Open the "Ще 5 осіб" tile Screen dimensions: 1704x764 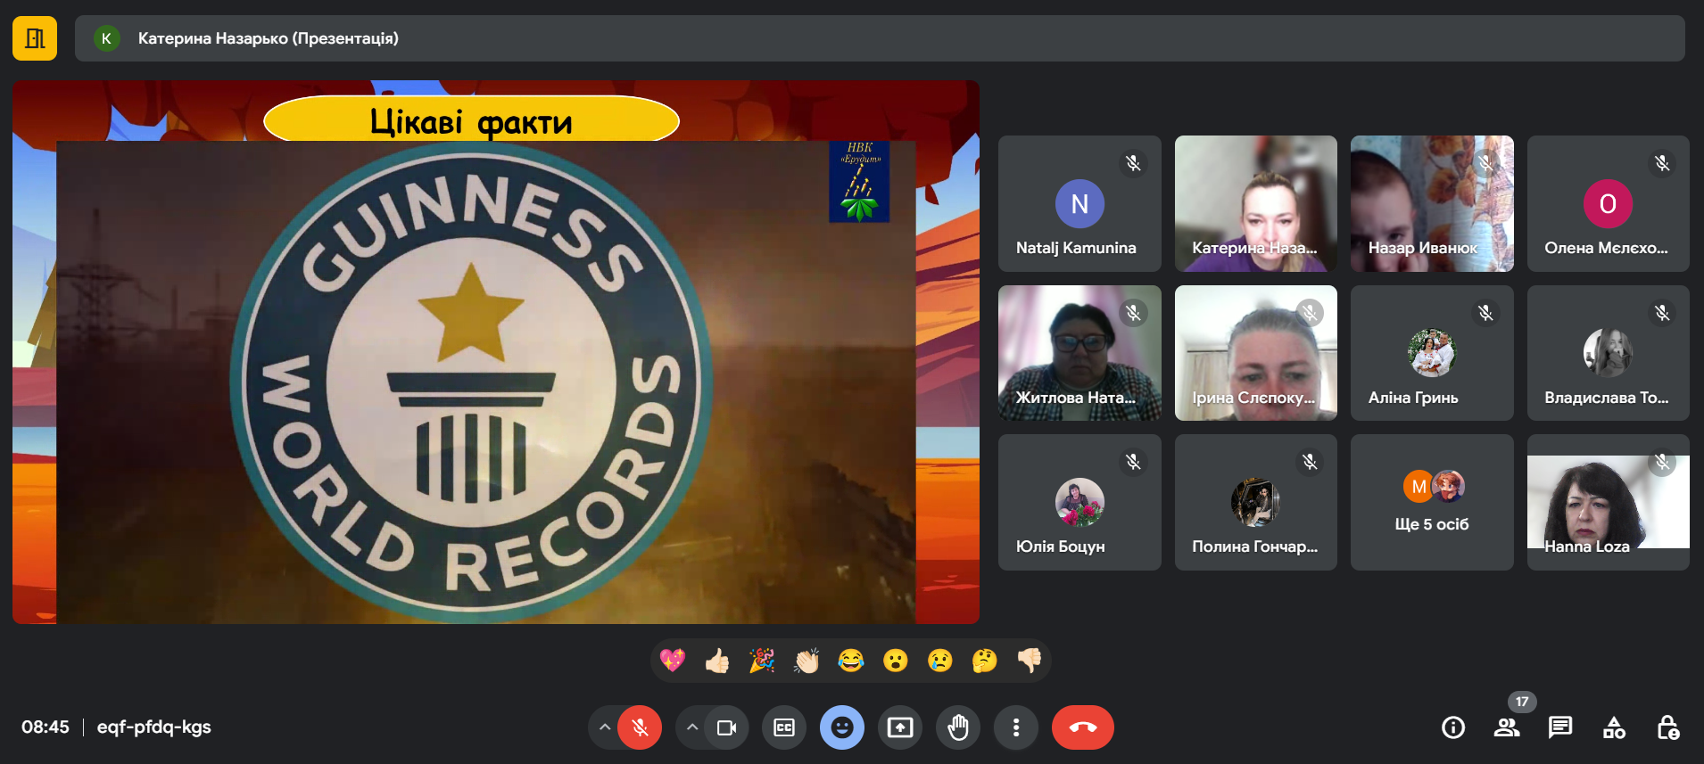coord(1432,503)
